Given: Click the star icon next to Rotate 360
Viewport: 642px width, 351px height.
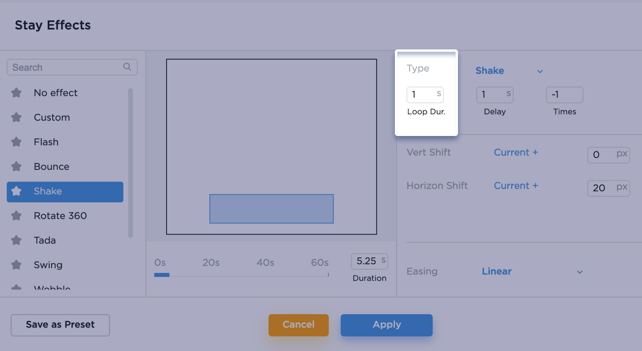Looking at the screenshot, I should [x=16, y=216].
